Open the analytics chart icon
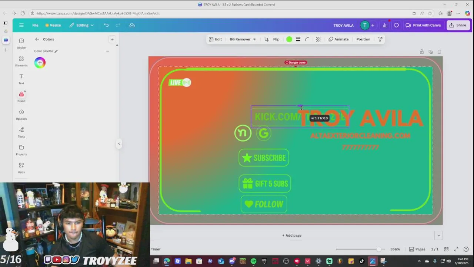This screenshot has width=474, height=267. [x=384, y=25]
